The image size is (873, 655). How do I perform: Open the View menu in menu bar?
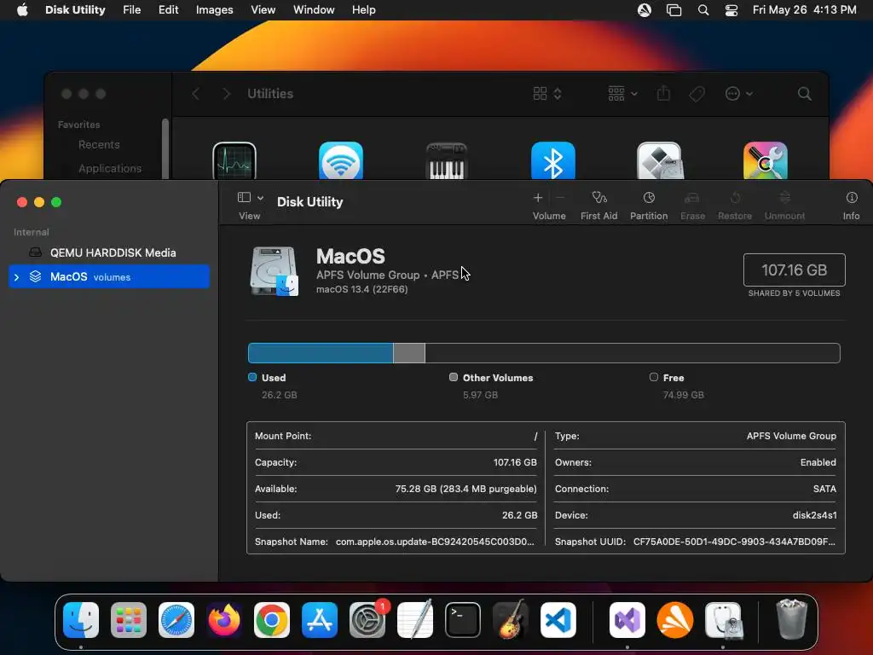263,10
